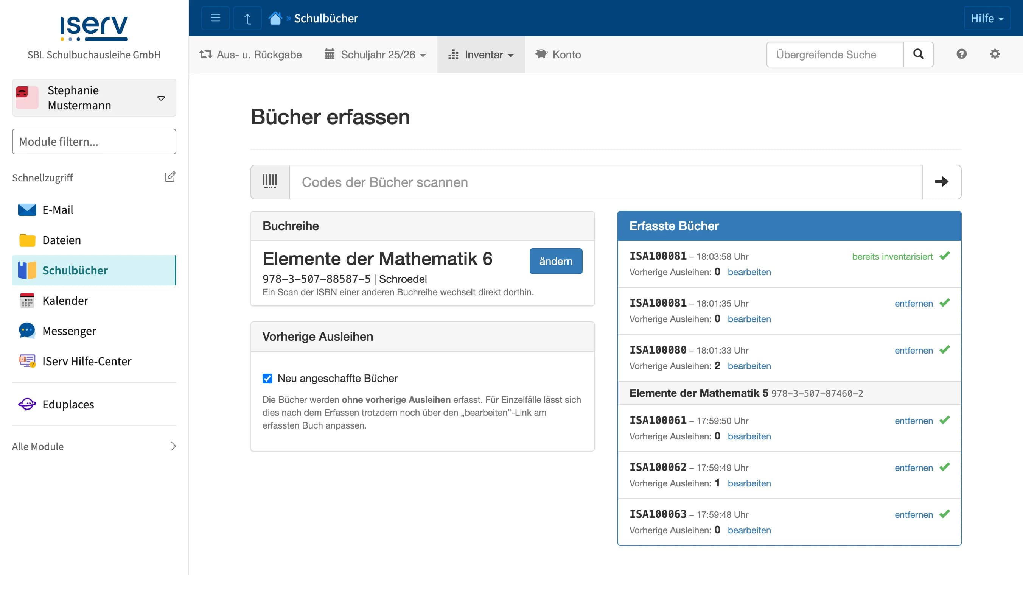The height and width of the screenshot is (614, 1023).
Task: Open Aus- u. Rückgabe tab
Action: point(251,55)
